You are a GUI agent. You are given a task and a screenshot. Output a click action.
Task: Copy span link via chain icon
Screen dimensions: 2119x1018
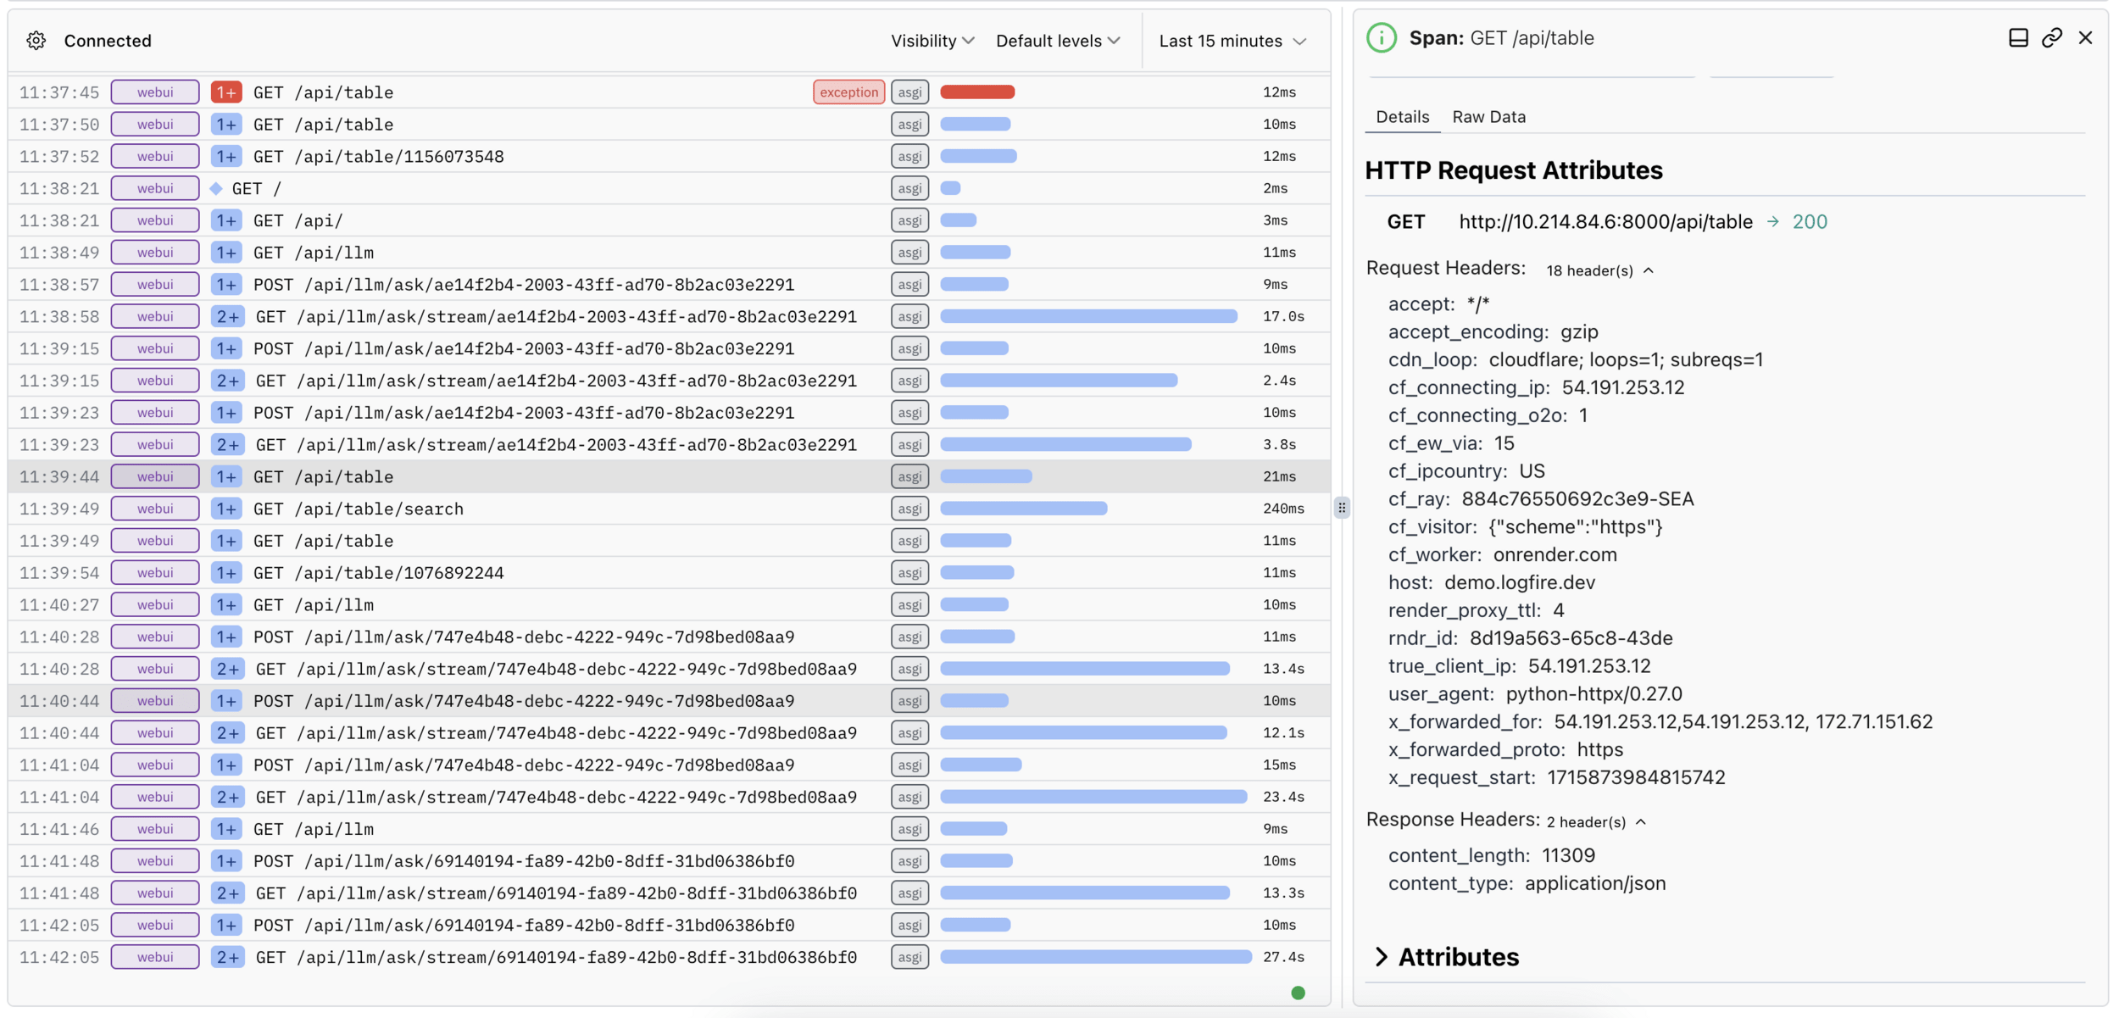tap(2051, 38)
